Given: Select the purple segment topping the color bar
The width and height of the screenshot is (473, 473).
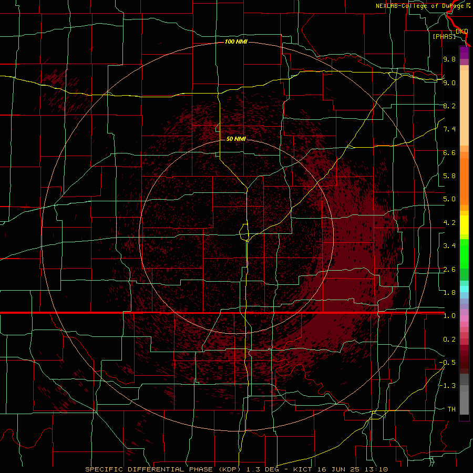Looking at the screenshot, I should pos(464,53).
